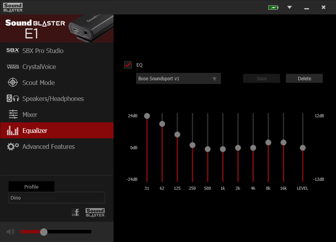Click the 2k band slider handle

238,148
